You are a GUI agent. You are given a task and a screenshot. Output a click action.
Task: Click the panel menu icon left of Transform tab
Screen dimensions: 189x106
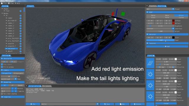tap(147, 6)
